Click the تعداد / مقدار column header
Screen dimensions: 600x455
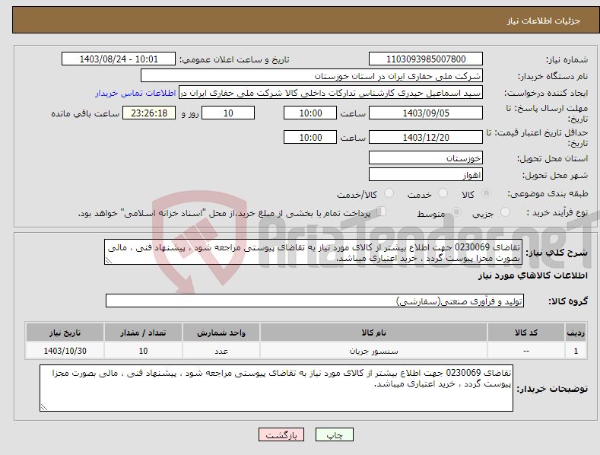[143, 332]
